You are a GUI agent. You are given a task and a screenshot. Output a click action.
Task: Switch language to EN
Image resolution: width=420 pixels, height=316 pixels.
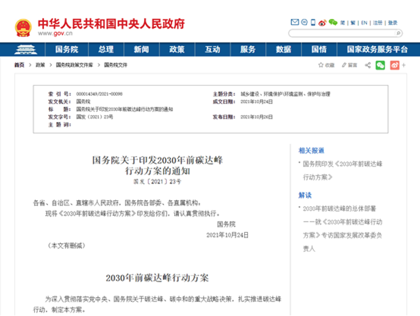[x=364, y=23]
